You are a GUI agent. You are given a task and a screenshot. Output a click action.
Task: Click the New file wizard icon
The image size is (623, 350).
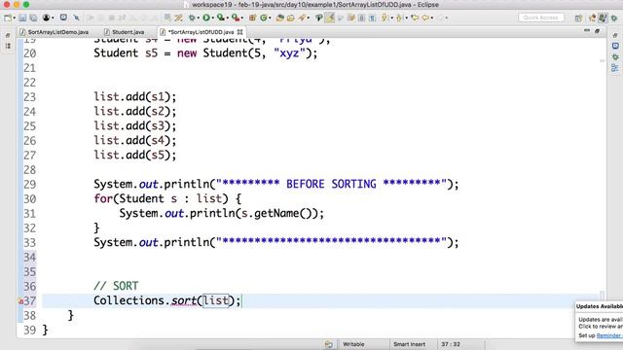(x=8, y=17)
